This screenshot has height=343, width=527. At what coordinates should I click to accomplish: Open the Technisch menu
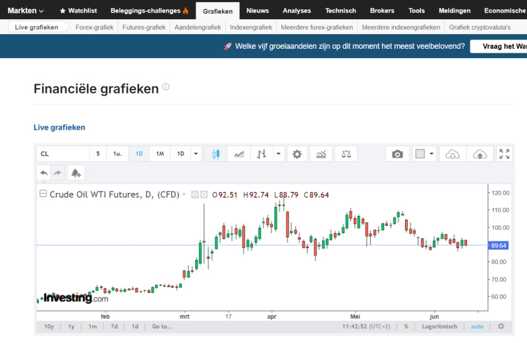click(x=341, y=11)
